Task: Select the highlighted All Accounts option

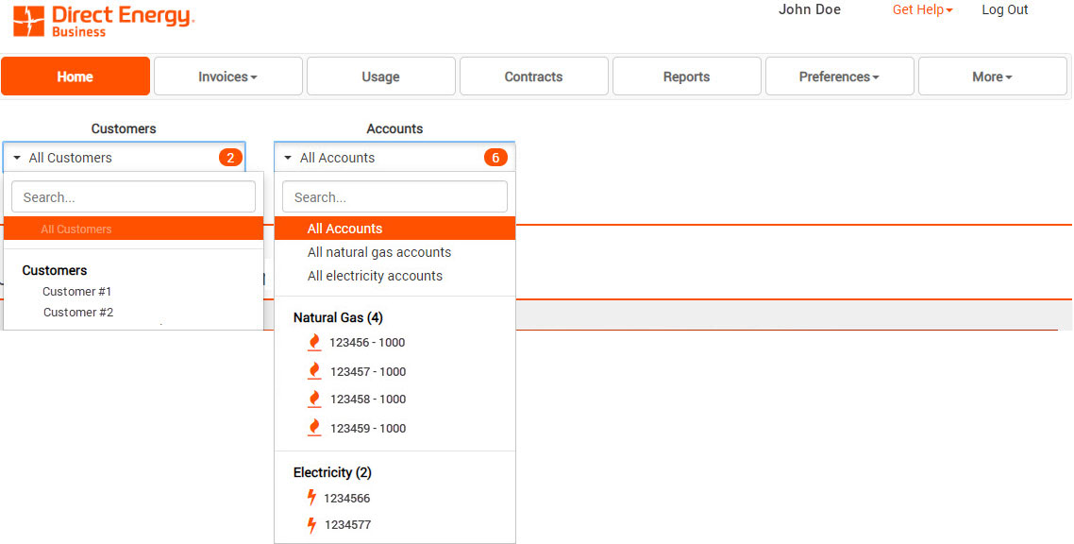Action: [395, 229]
